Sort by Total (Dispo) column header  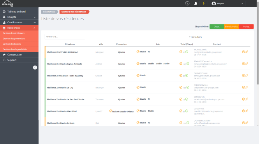pyautogui.click(x=187, y=44)
